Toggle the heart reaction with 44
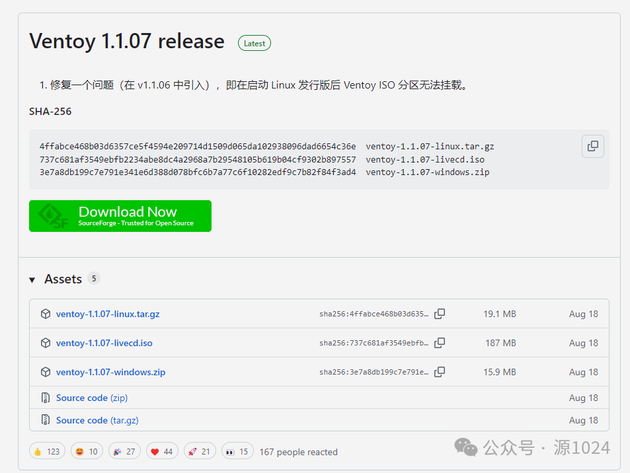The width and height of the screenshot is (630, 473). tap(162, 452)
